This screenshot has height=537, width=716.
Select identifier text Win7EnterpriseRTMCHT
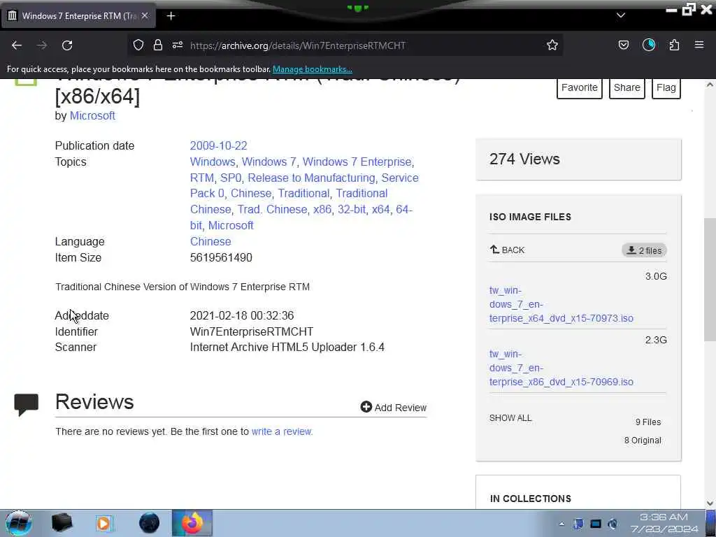[x=252, y=332]
